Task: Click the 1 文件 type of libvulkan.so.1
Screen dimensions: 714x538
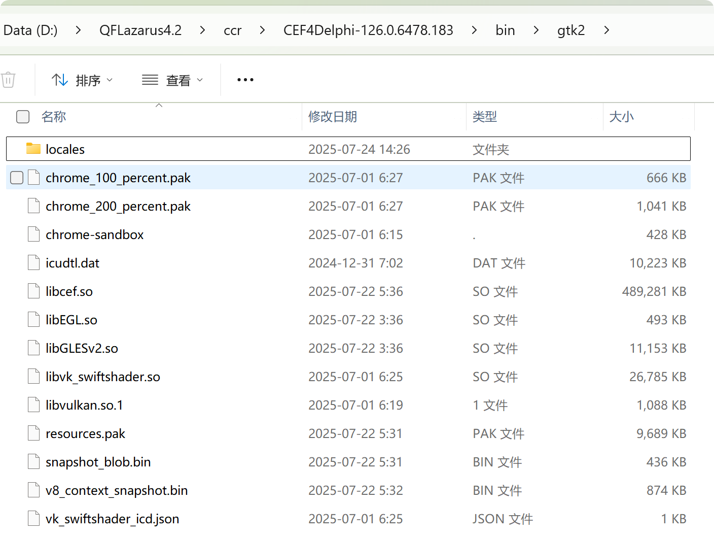Action: [x=490, y=405]
